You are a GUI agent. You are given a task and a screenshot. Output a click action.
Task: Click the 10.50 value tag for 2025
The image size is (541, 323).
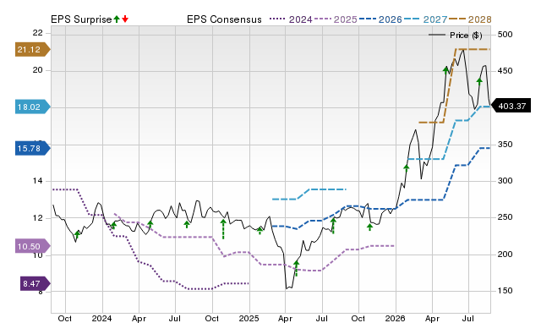33,246
